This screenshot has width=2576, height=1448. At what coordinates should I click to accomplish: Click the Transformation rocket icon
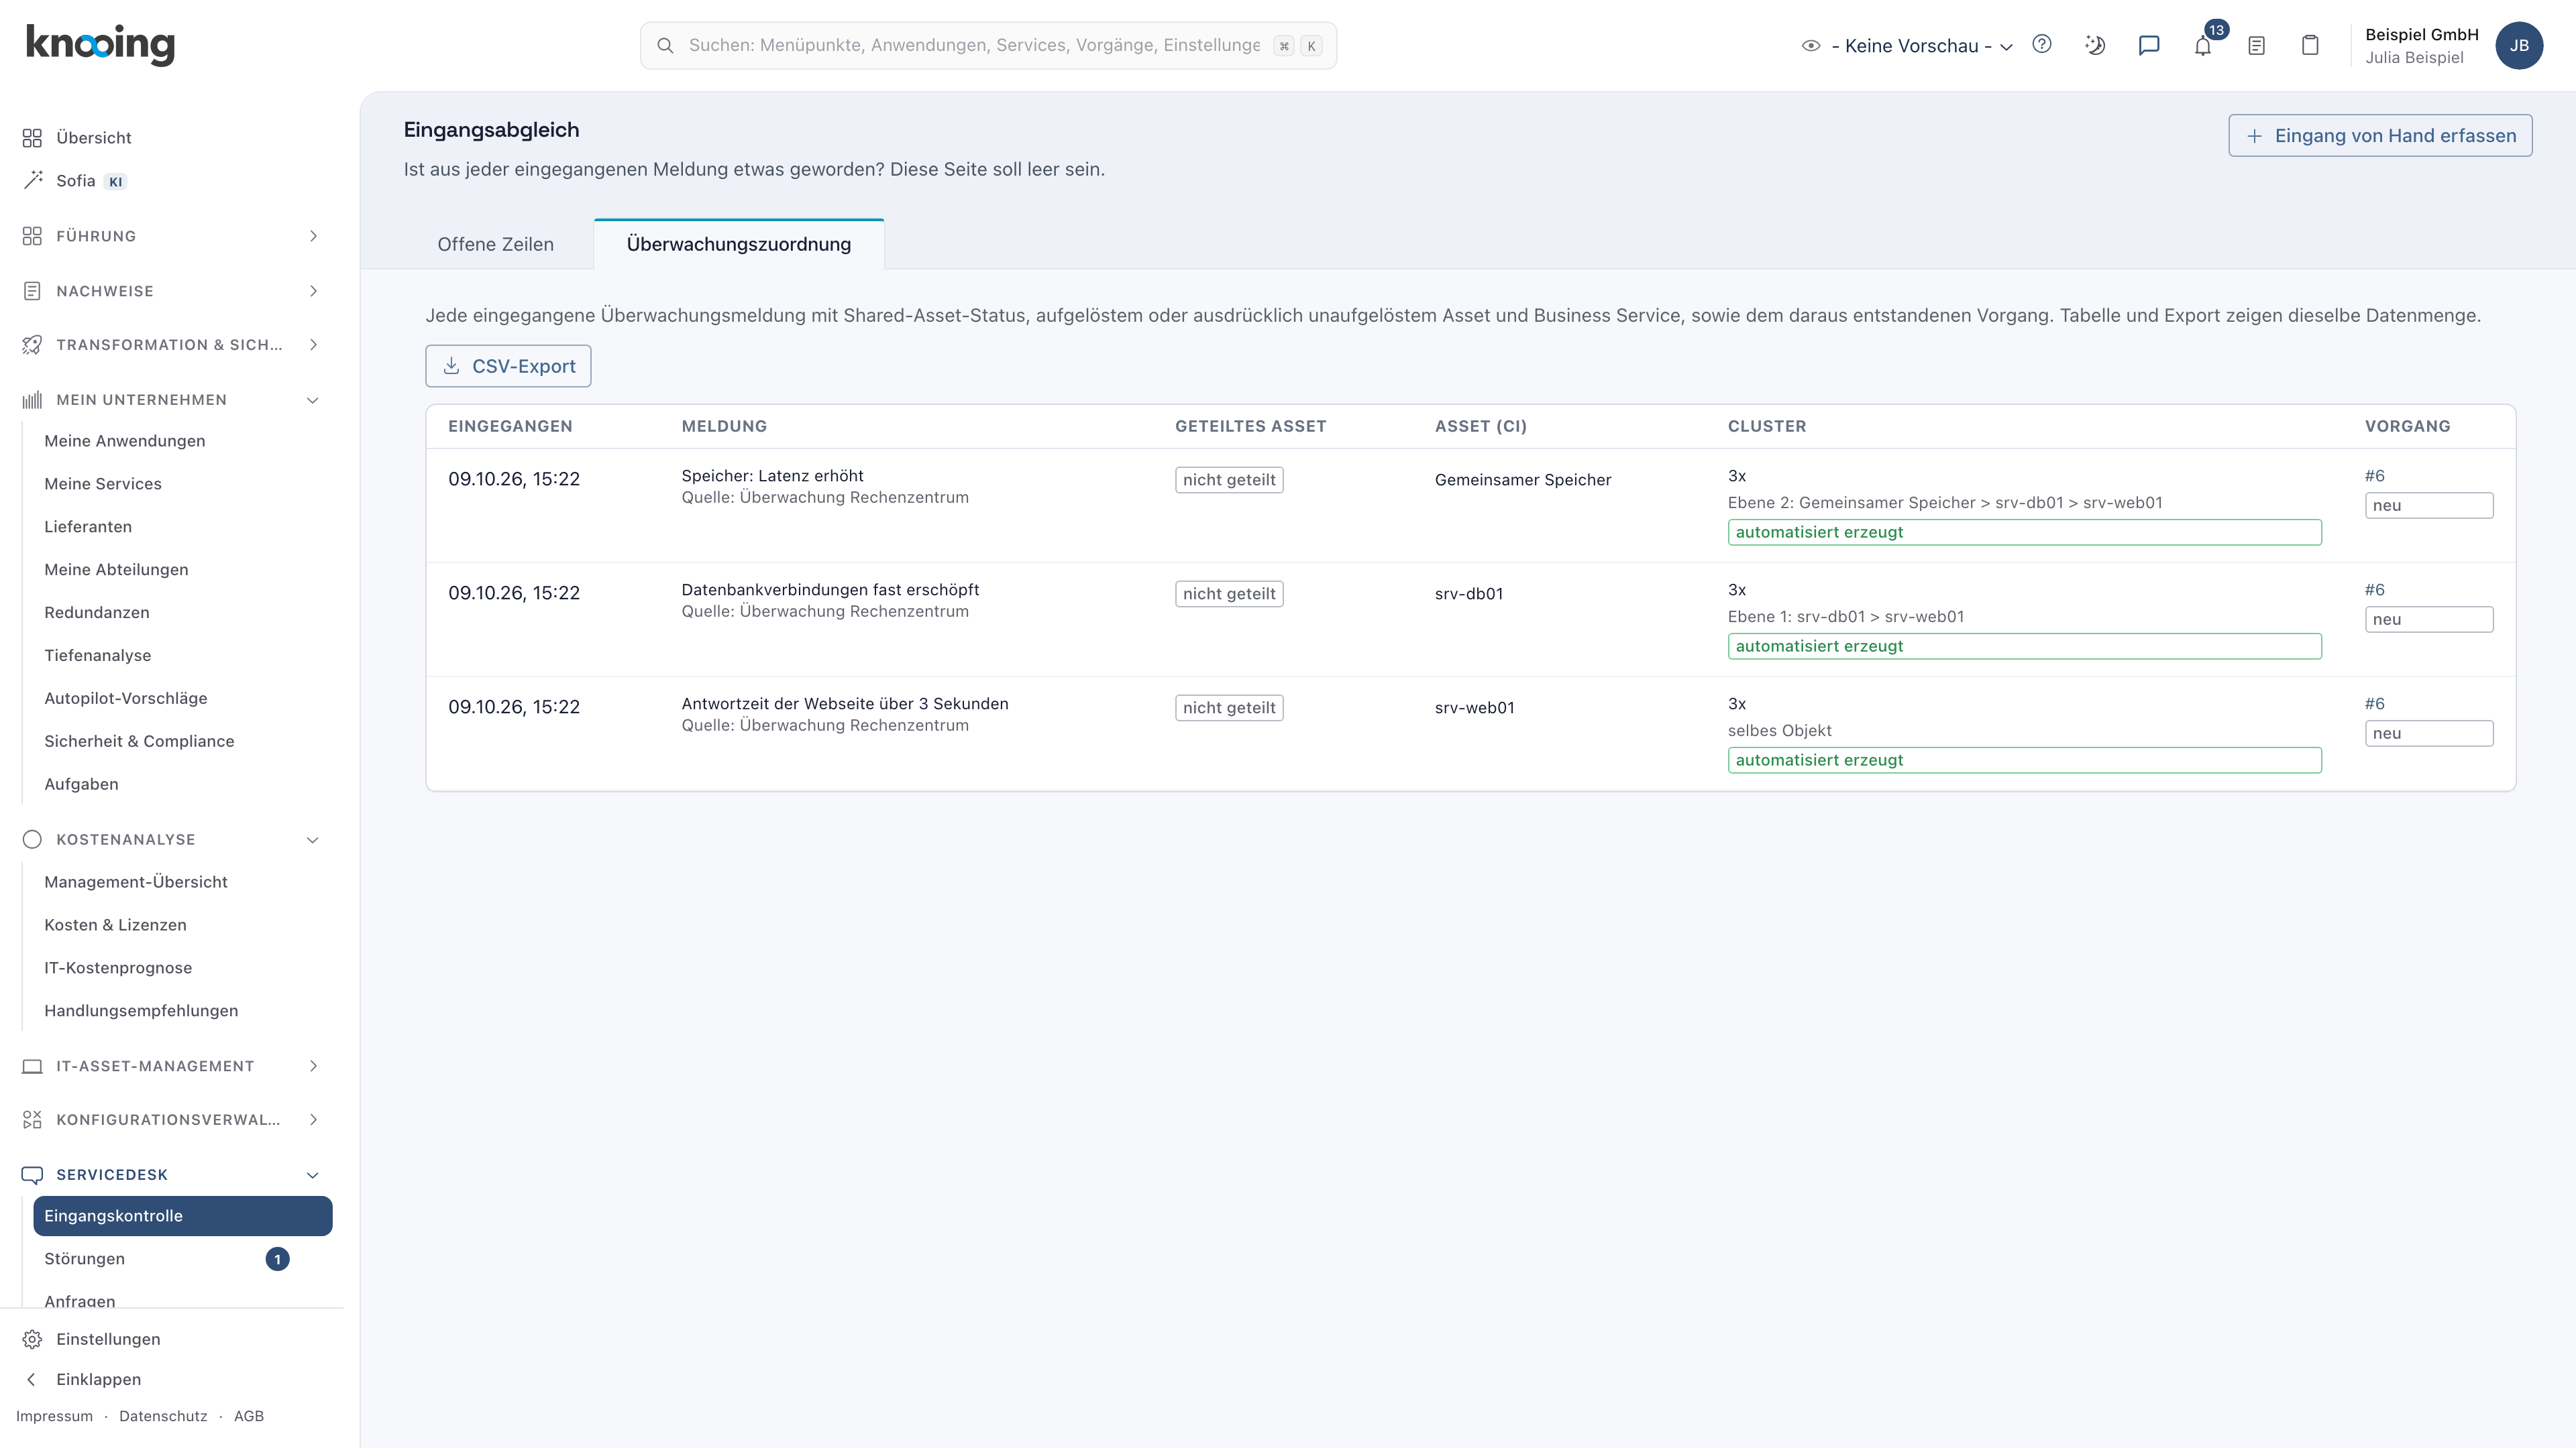[32, 345]
